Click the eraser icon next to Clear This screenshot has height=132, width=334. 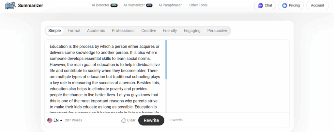[x=123, y=120]
